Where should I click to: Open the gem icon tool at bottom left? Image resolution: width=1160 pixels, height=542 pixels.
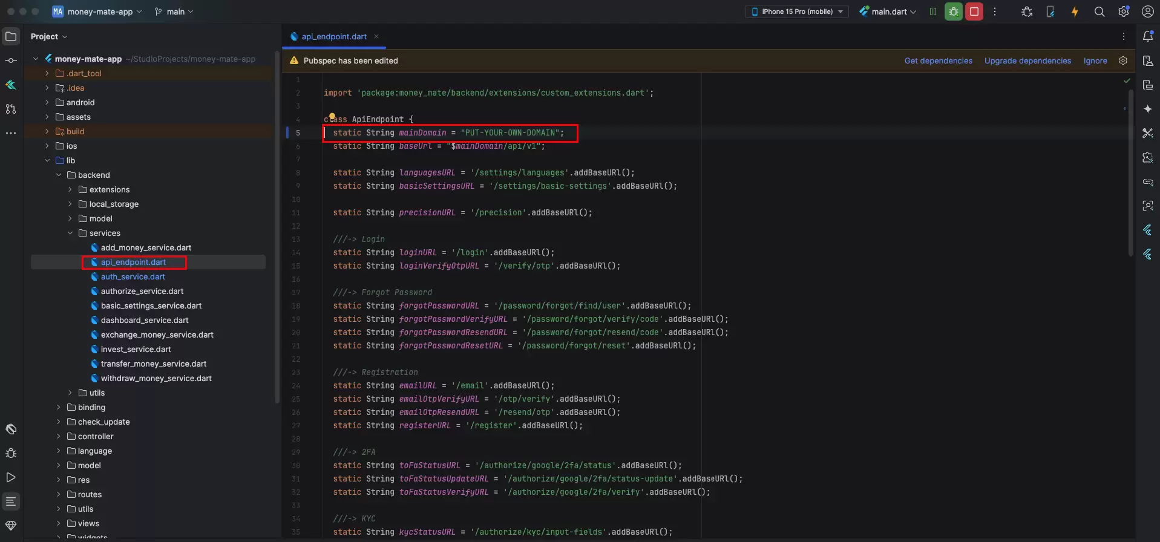click(x=11, y=526)
